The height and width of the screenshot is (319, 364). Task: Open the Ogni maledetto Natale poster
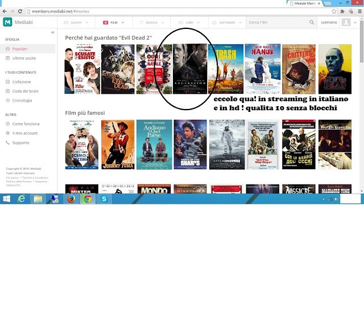pyautogui.click(x=154, y=69)
